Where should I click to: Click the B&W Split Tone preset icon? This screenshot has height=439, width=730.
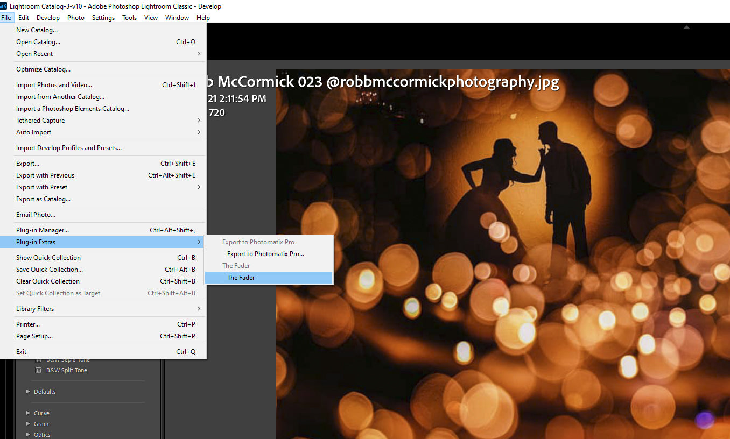pyautogui.click(x=38, y=370)
